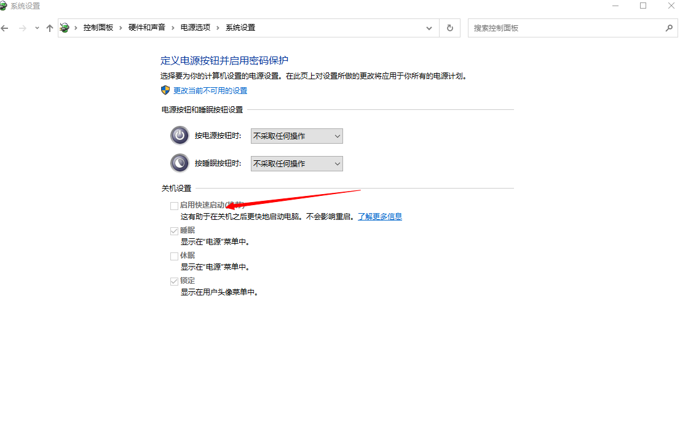Viewport: 680px width, 425px height.
Task: Open 电源选项 breadcrumb
Action: point(196,28)
